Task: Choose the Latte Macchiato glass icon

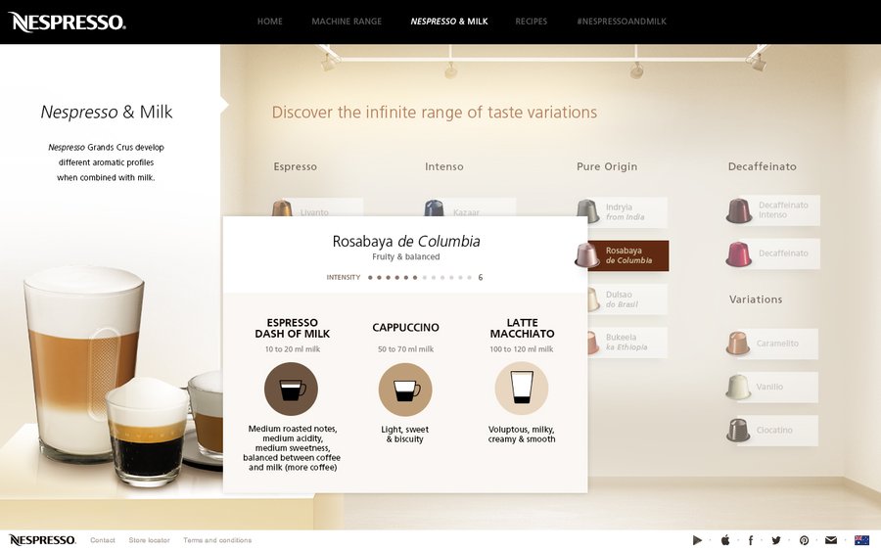Action: click(x=522, y=389)
